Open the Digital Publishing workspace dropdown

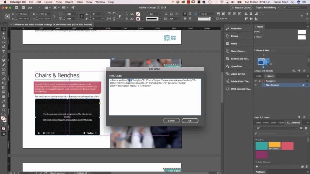267,7
